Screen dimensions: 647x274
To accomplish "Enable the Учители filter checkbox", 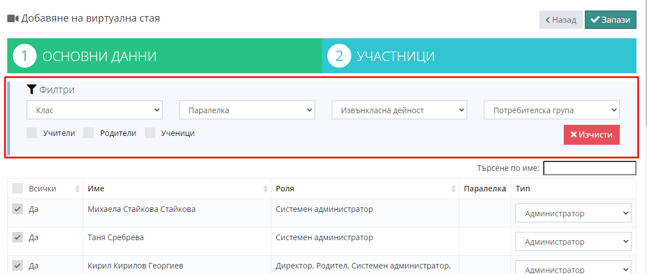I will [32, 133].
